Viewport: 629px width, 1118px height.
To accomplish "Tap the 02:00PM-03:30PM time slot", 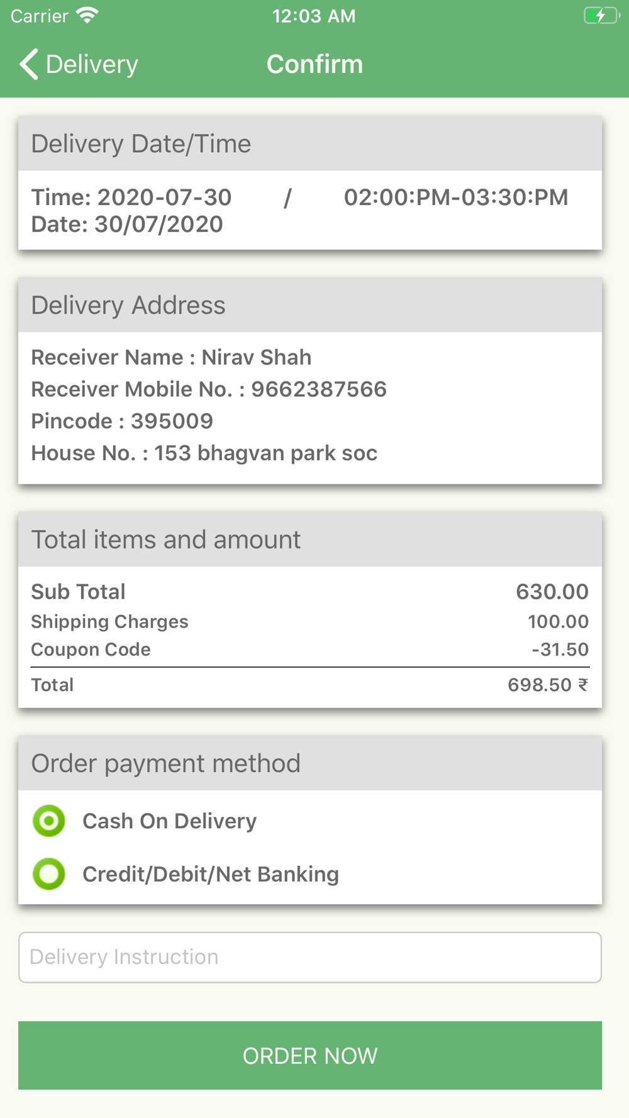I will (455, 197).
